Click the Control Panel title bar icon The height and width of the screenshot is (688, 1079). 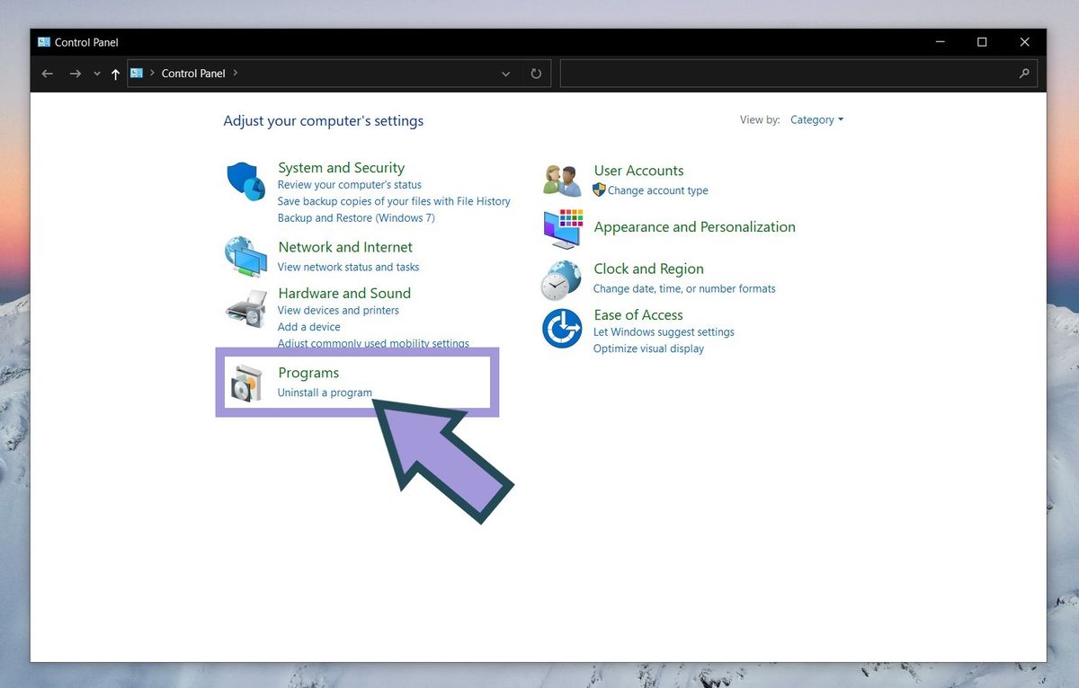(44, 41)
